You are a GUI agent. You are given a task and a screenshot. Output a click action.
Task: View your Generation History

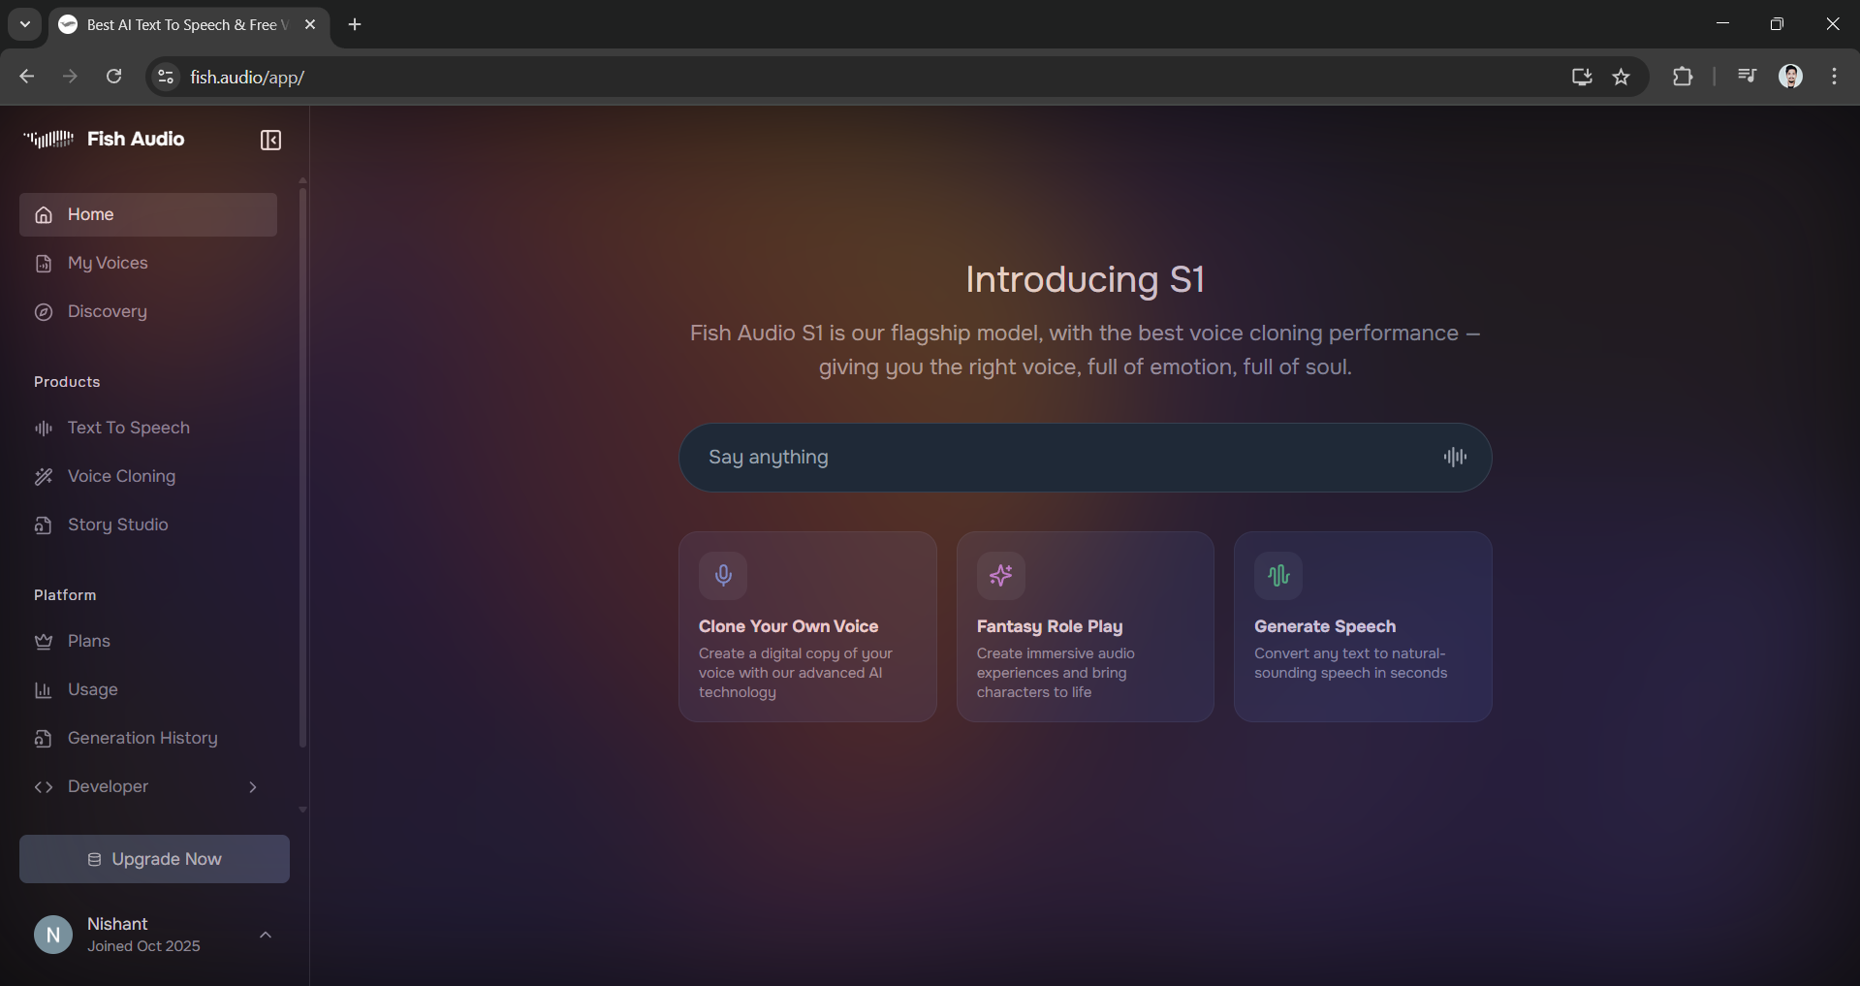point(142,738)
